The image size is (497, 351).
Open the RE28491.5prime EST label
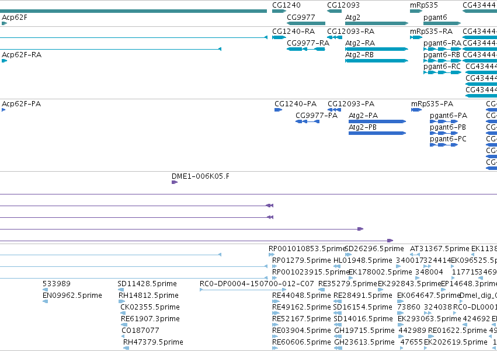(x=363, y=296)
